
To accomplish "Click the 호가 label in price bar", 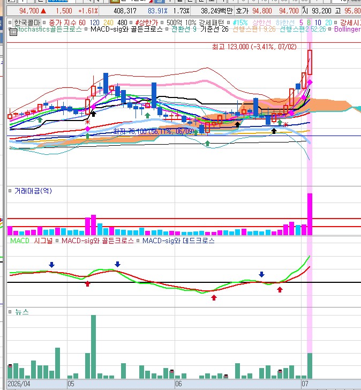I will 242,11.
